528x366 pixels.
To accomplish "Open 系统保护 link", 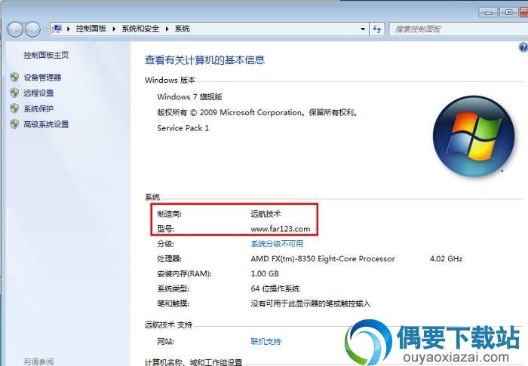I will (38, 109).
